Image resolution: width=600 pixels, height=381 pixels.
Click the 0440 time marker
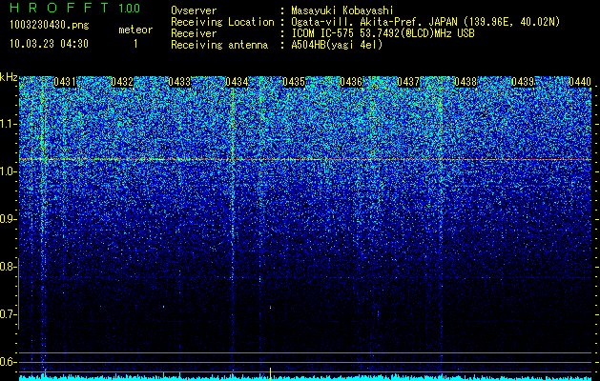click(580, 82)
